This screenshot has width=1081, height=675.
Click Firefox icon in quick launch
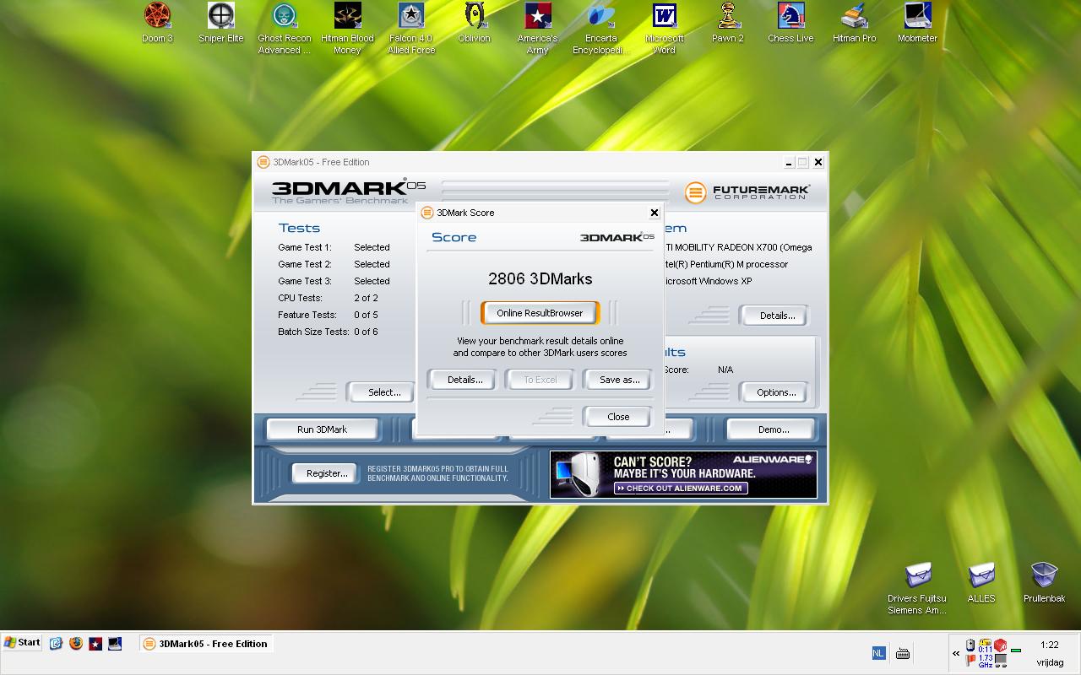(76, 643)
